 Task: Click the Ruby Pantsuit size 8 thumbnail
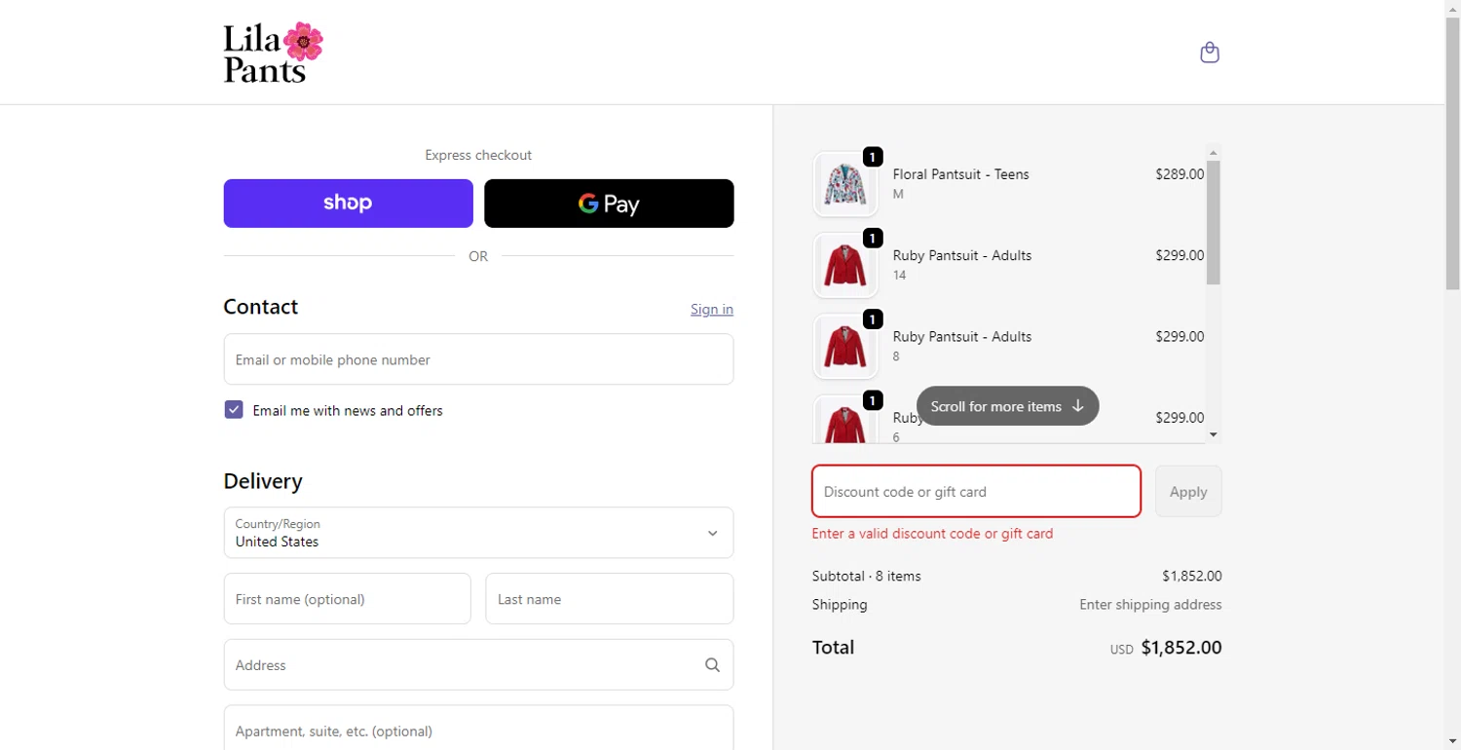[844, 346]
